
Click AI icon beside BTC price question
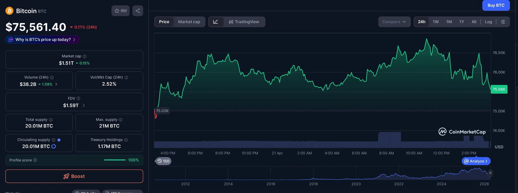tap(11, 40)
